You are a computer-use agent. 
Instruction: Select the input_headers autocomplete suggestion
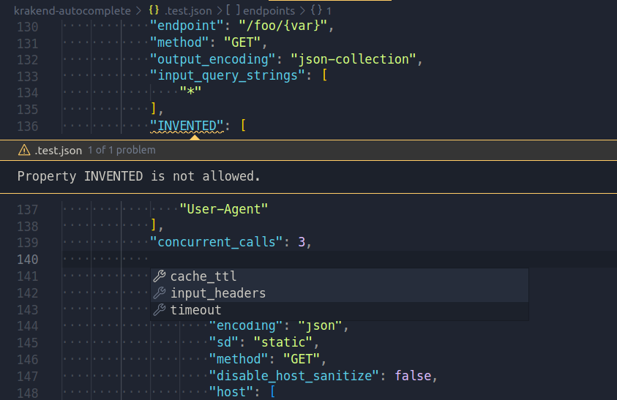click(340, 293)
